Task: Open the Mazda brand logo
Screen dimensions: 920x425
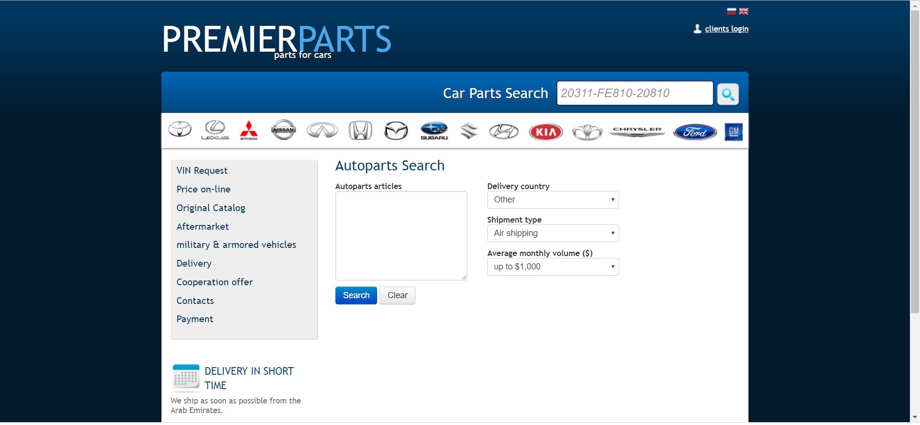Action: pyautogui.click(x=396, y=130)
